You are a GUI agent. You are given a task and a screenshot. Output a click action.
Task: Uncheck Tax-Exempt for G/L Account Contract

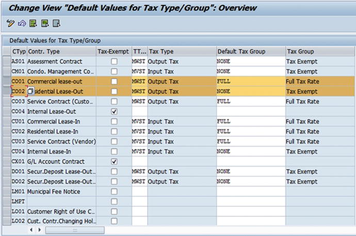point(114,162)
